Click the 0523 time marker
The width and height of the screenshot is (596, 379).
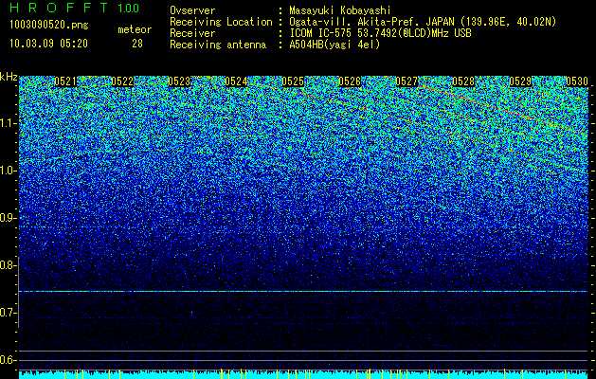[179, 81]
